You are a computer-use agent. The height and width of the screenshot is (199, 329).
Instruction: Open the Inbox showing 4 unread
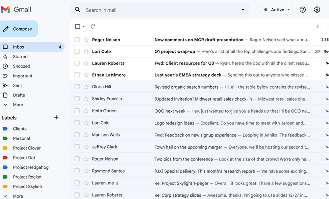coord(19,46)
